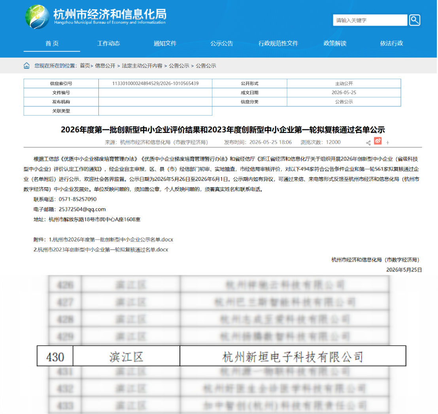
Task: Click the 文件编号 label cell
Action: pyautogui.click(x=61, y=93)
